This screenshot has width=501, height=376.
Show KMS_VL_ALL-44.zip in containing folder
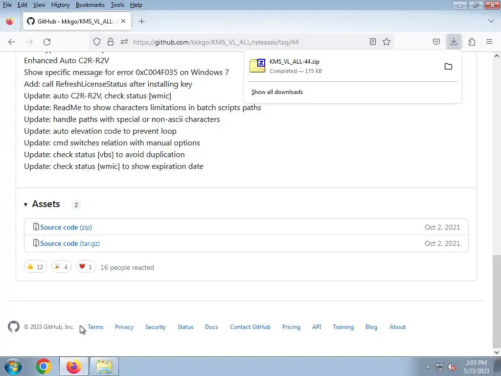tap(448, 67)
